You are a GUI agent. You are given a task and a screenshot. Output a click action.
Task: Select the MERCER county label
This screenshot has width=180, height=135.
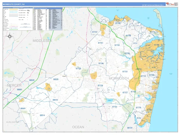point(14,85)
